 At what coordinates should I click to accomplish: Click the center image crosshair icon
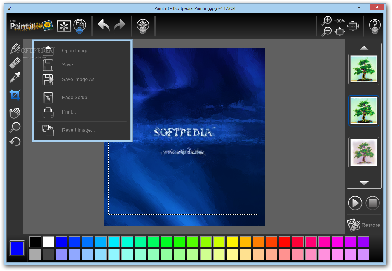(x=353, y=26)
